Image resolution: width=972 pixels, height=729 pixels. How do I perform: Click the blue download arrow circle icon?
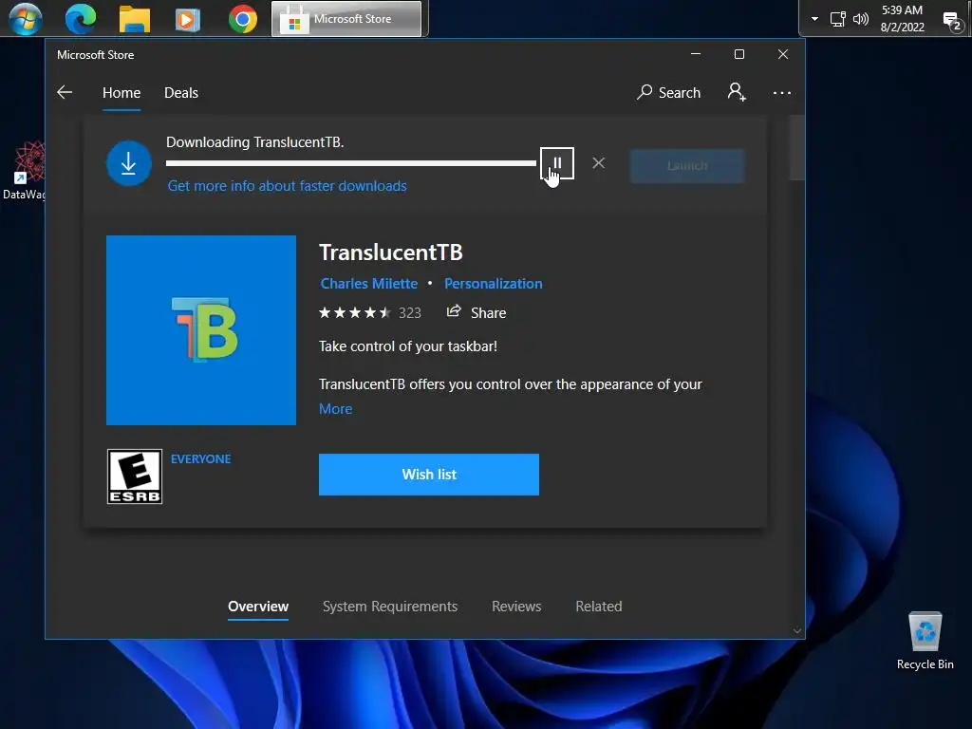(129, 163)
